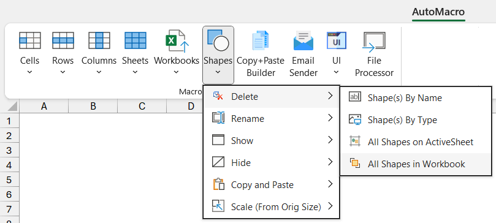
Task: Click the Copy and Paste clipboard icon
Action: pos(219,184)
